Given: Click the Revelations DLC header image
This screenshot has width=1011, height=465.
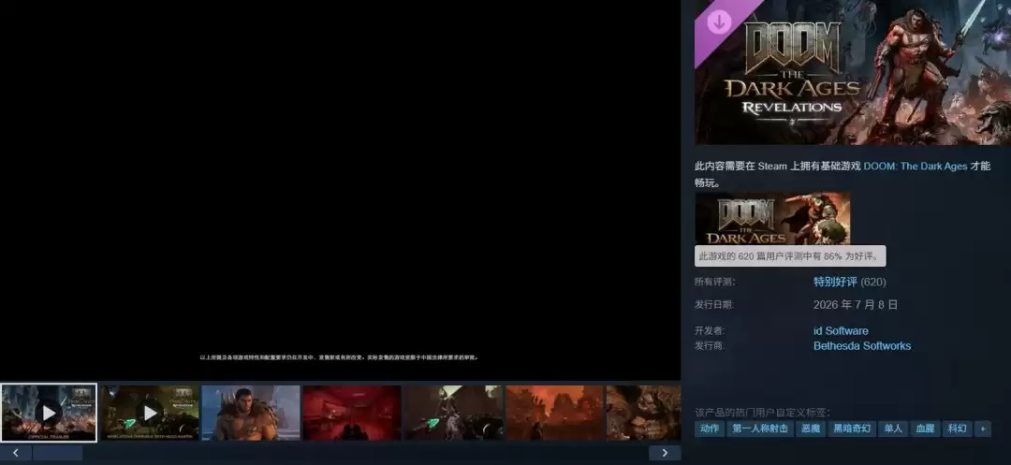Looking at the screenshot, I should (x=853, y=72).
